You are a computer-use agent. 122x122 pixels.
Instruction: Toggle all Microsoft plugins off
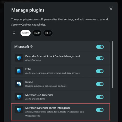100,47
